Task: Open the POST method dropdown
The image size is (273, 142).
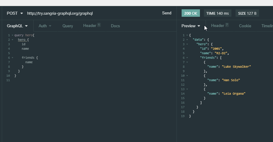Action: (x=15, y=13)
